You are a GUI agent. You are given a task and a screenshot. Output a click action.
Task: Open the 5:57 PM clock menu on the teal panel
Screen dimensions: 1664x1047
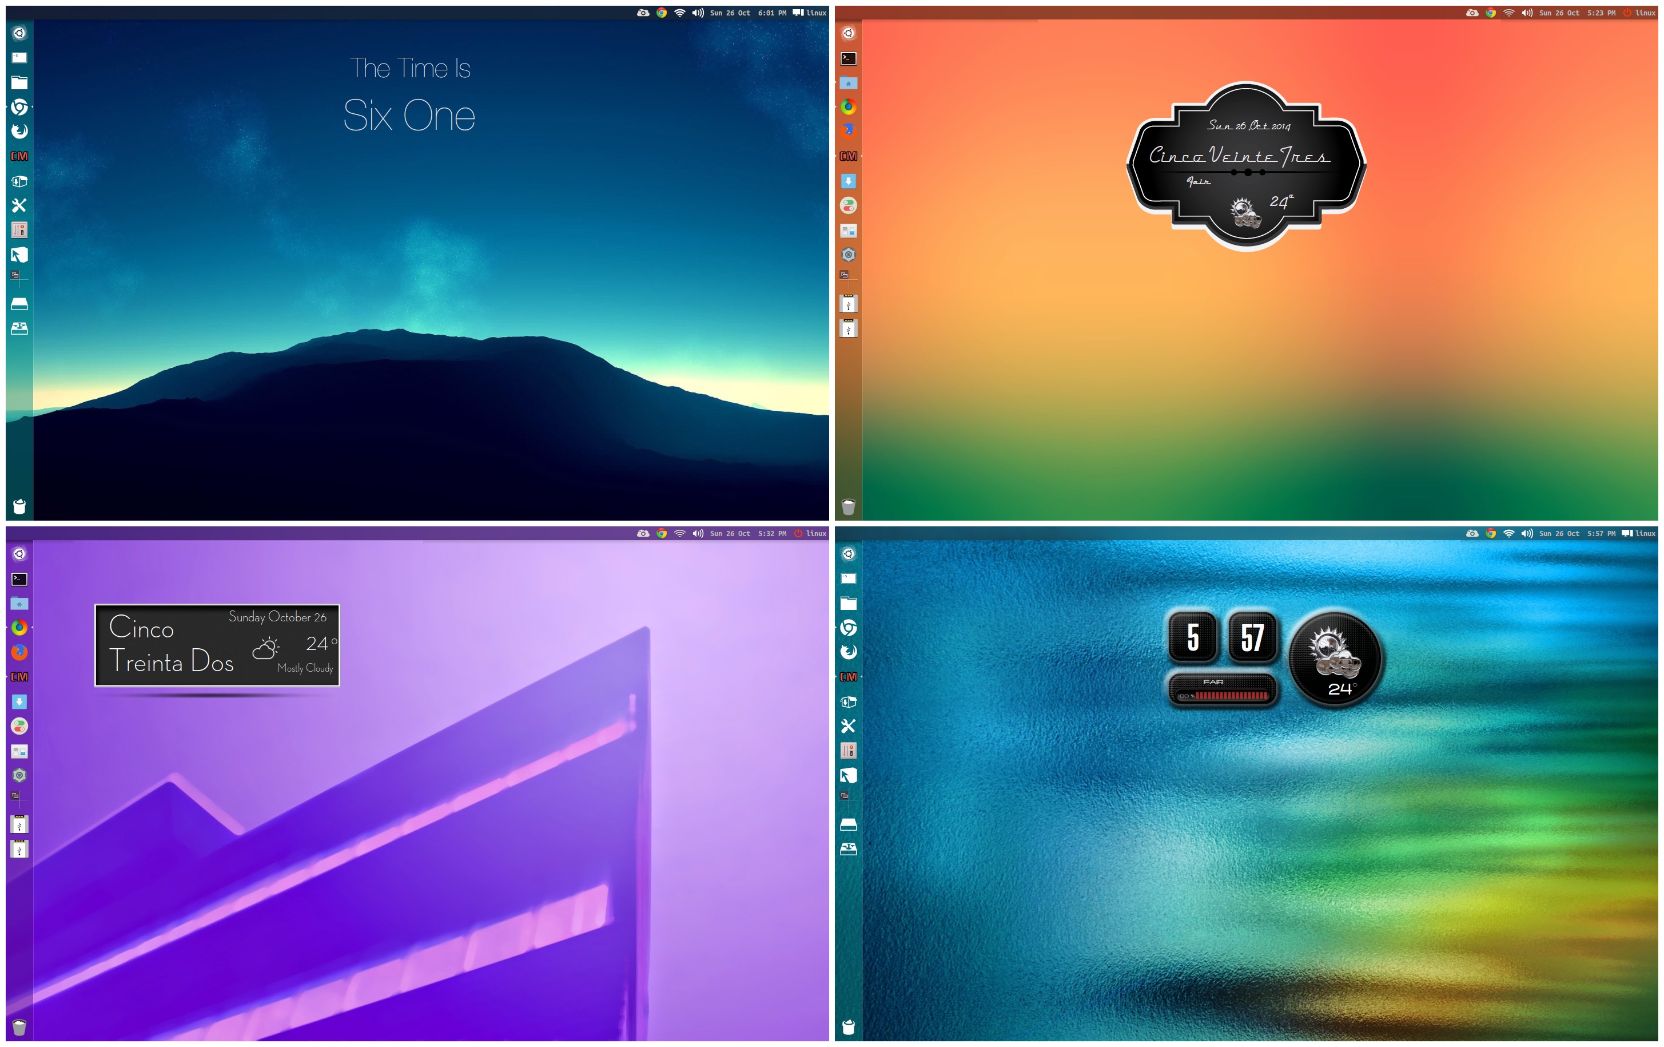point(1601,533)
